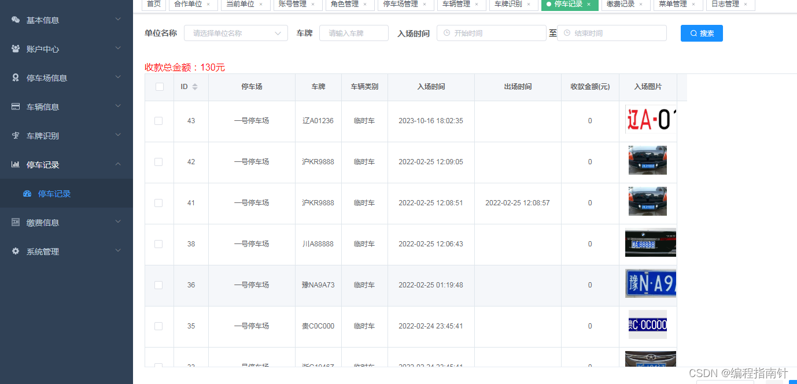Click the 系统管理 gear icon
The image size is (797, 384).
[16, 251]
